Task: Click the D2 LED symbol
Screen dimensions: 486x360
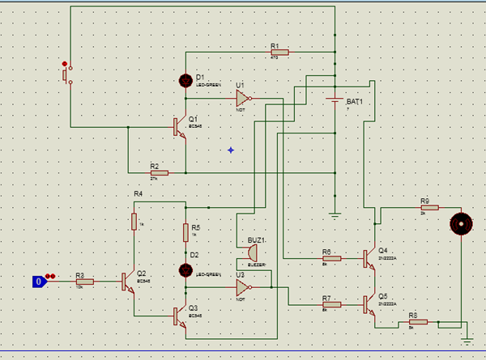Action: [185, 270]
